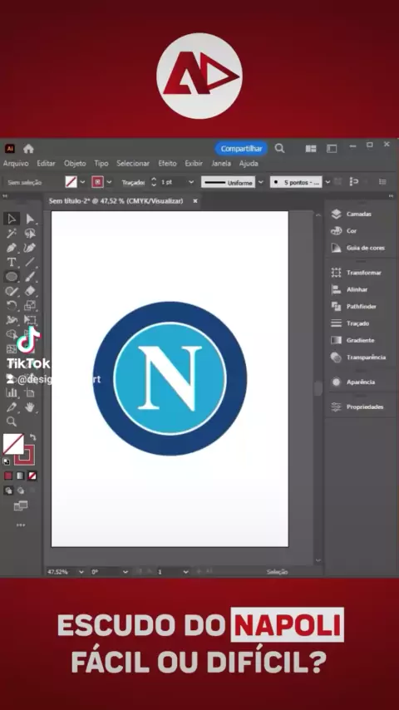Select the Ellipse tool

point(12,277)
